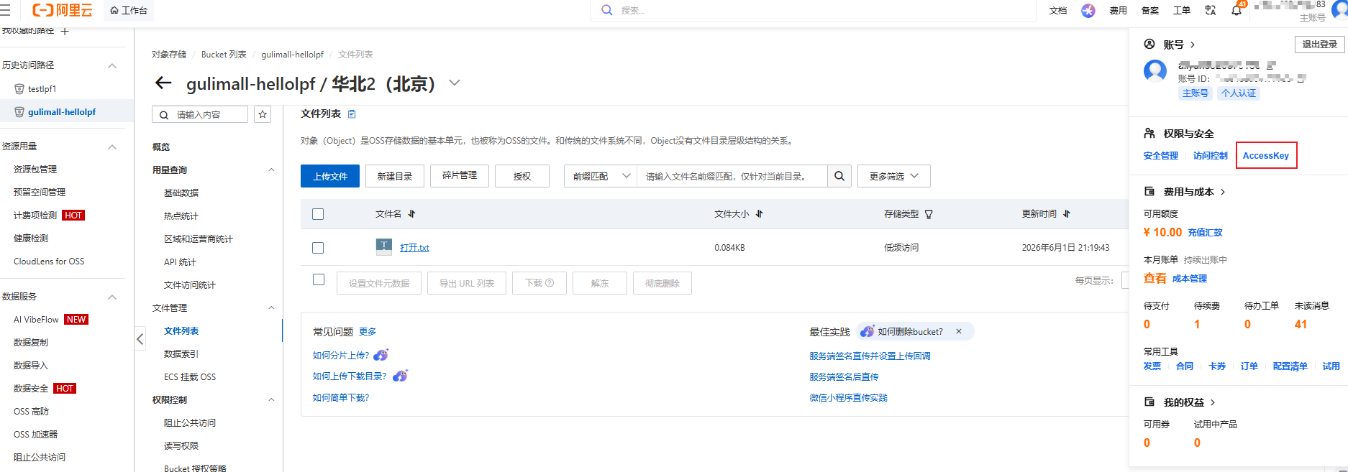The image size is (1348, 472).
Task: Select 热点统计 menu item
Action: pos(181,216)
